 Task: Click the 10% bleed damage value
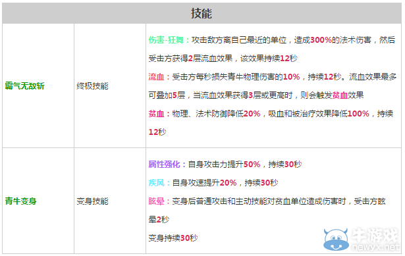point(291,77)
